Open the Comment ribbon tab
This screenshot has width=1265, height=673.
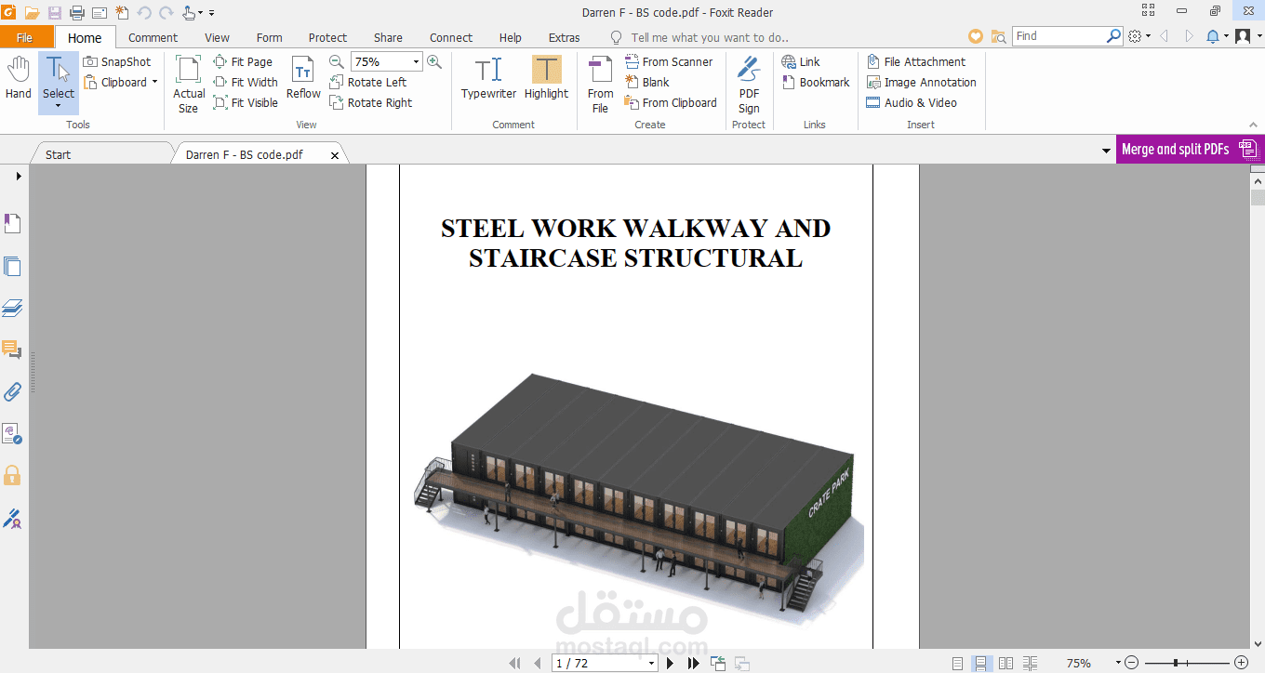(153, 37)
